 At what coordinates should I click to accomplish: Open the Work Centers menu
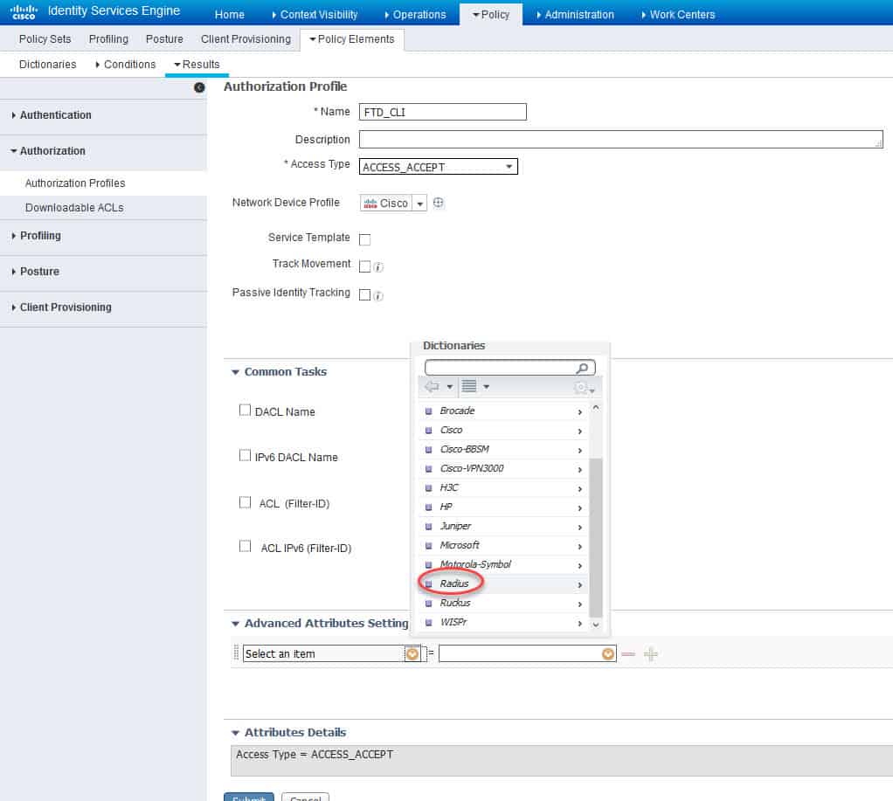(x=678, y=14)
